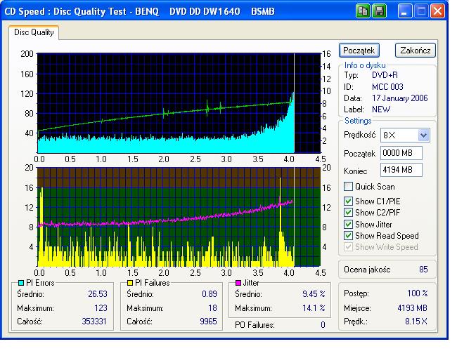The width and height of the screenshot is (457, 351).
Task: Start the scan with the Początek button
Action: (359, 51)
